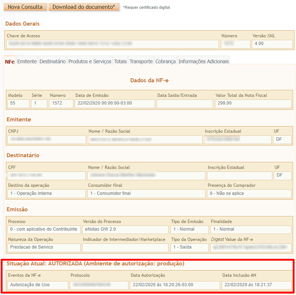Image resolution: width=296 pixels, height=295 pixels.
Task: Click the empty Data Saída/Entrada field
Action: pyautogui.click(x=185, y=104)
